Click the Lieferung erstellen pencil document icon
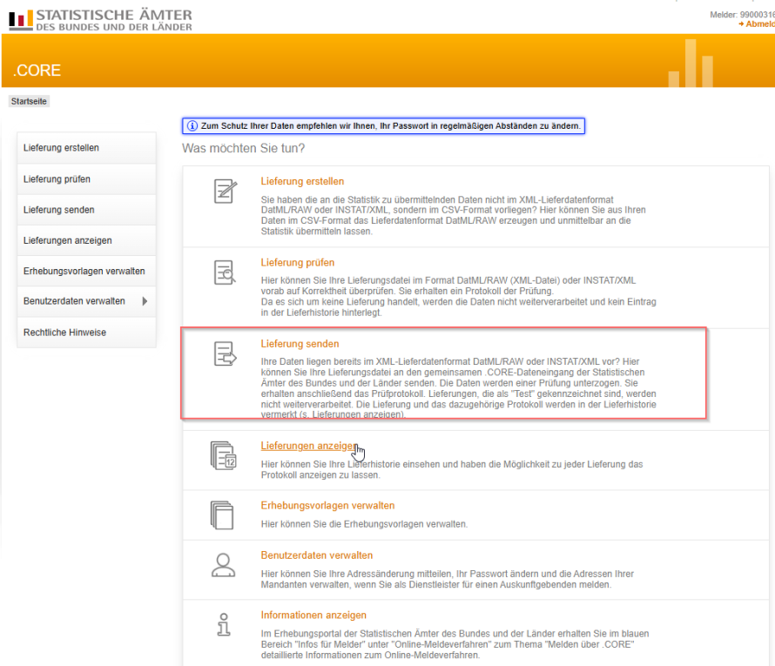The height and width of the screenshot is (666, 775). click(x=226, y=192)
